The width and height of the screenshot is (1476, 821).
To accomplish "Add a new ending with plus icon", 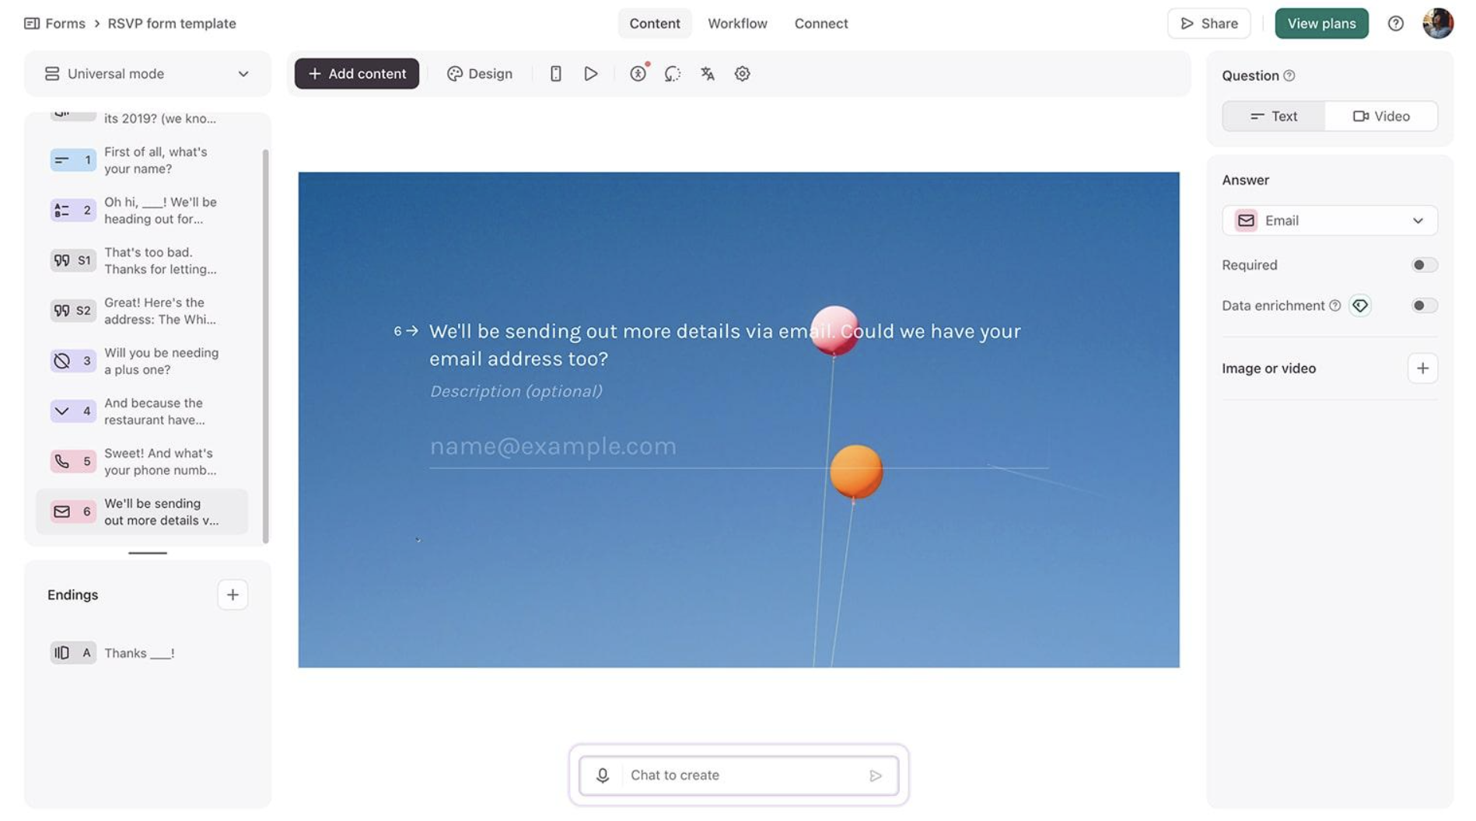I will [x=232, y=595].
